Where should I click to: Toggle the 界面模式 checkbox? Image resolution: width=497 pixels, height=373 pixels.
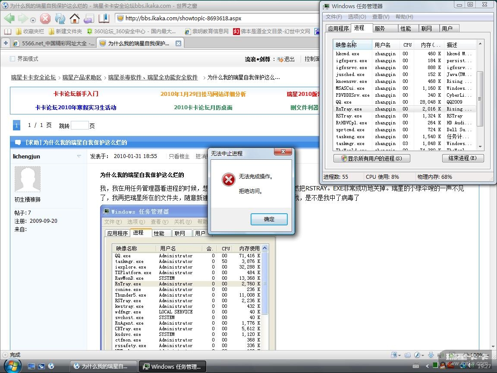tap(13, 59)
